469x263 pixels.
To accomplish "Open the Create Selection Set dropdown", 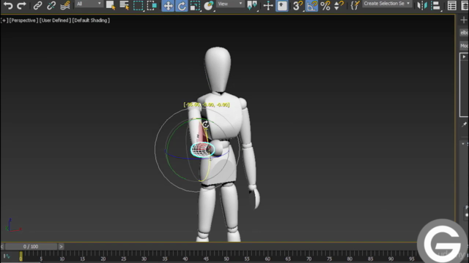I will [387, 4].
